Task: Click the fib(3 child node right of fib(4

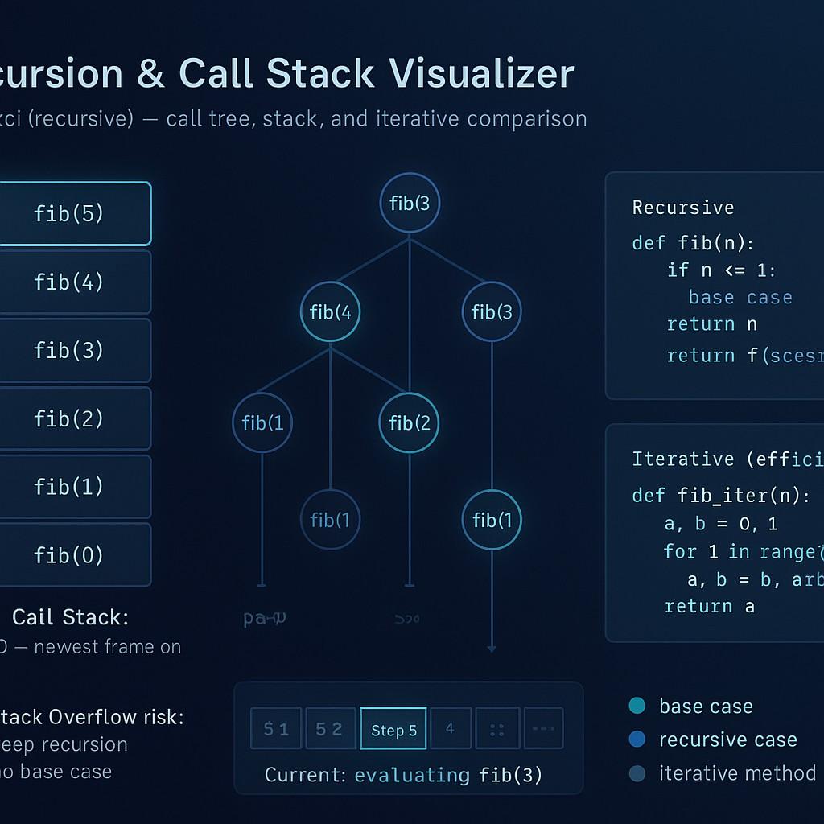Action: coord(492,311)
